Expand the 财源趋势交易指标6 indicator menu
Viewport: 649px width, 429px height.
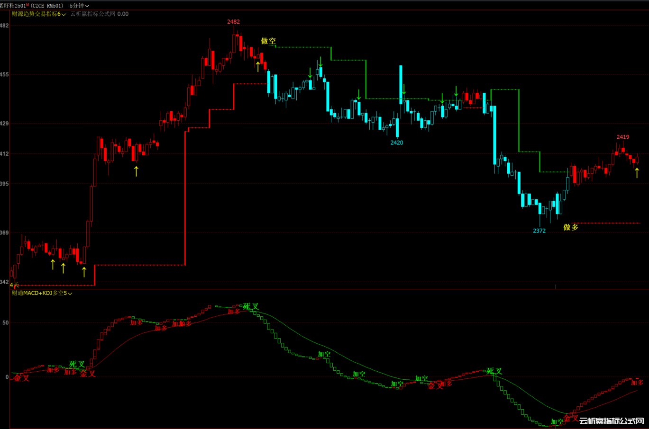(39, 14)
